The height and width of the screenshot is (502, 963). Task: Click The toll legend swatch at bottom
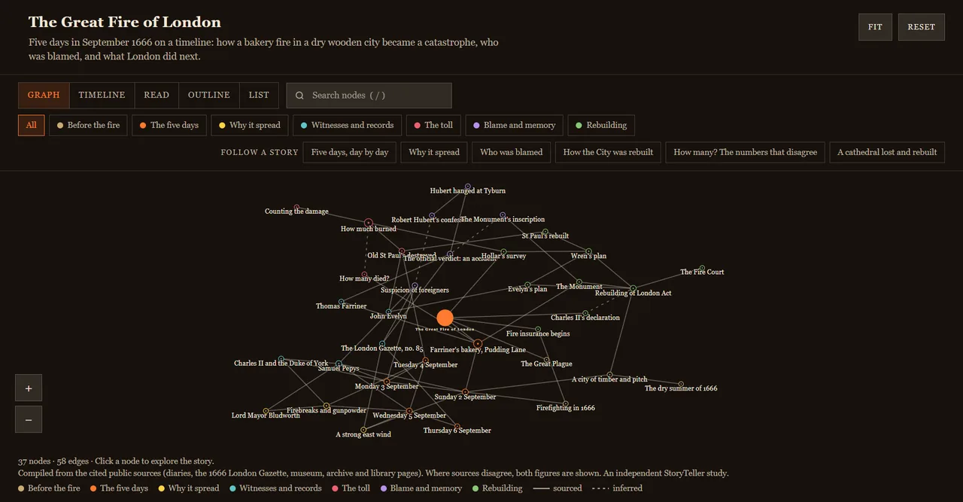[x=335, y=488]
